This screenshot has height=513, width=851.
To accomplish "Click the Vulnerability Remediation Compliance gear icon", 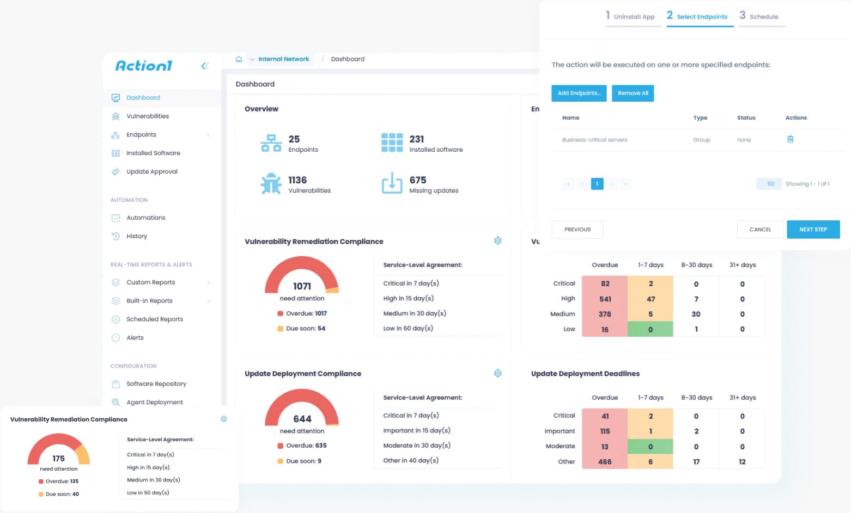I will (497, 240).
